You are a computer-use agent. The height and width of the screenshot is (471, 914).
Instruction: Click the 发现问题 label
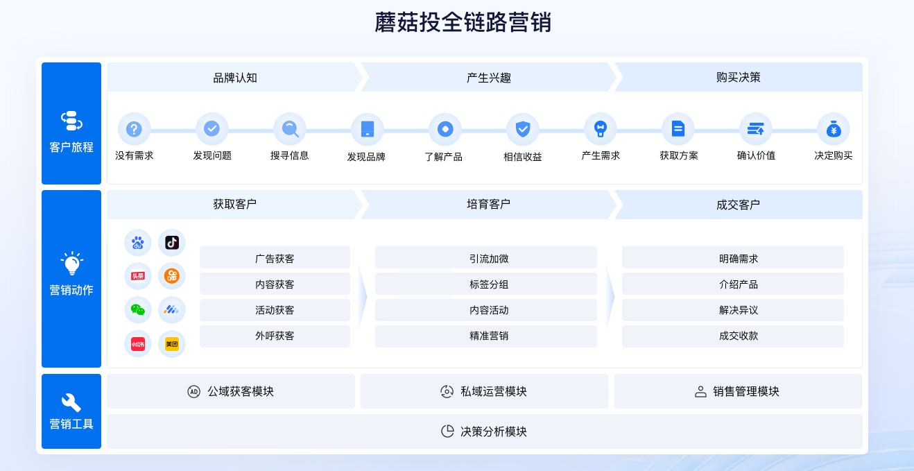[212, 155]
